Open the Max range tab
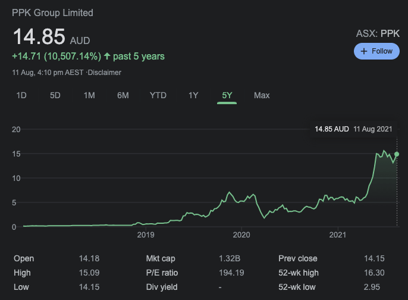This screenshot has height=300, width=408. point(262,95)
